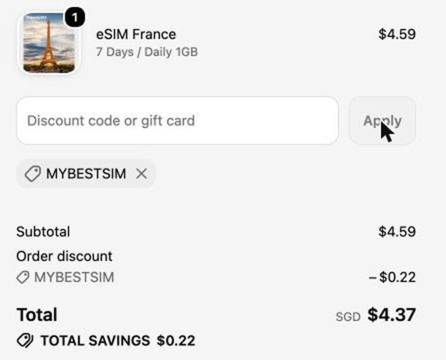This screenshot has width=446, height=360.
Task: Remove the MYBESTSIM discount code
Action: (x=141, y=173)
